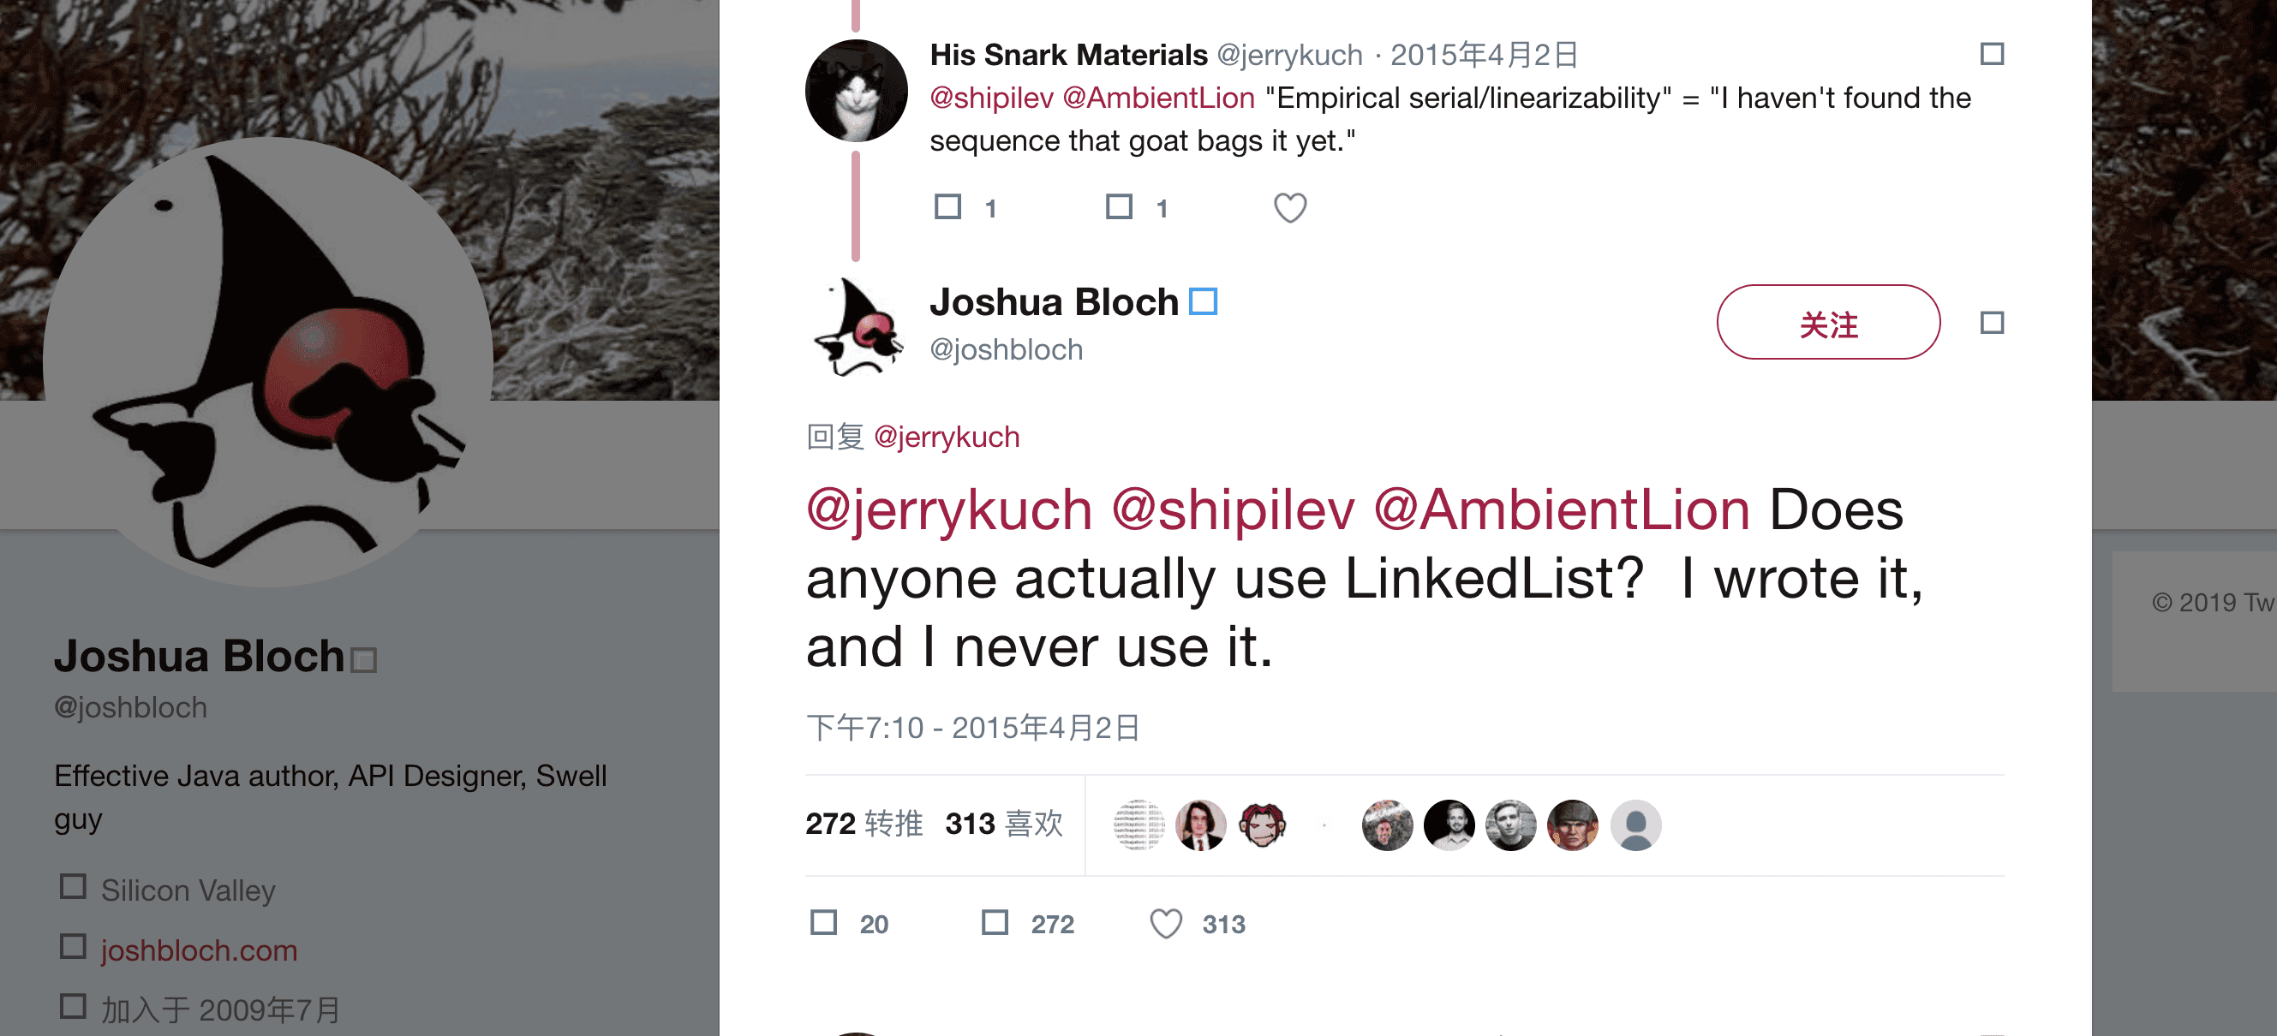2277x1036 pixels.
Task: Retweet the LinkedList tweet via retweet icon
Action: [995, 923]
